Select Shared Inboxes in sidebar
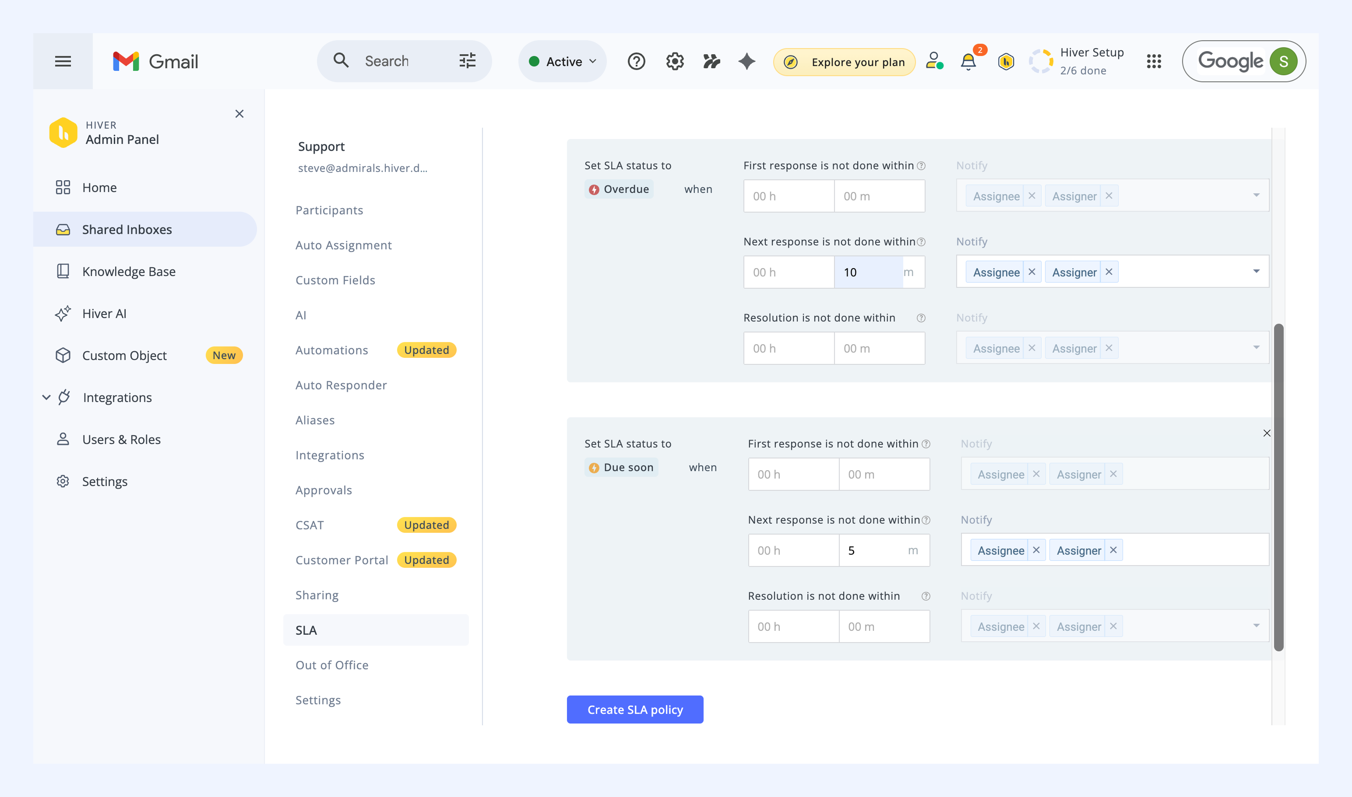This screenshot has height=797, width=1352. (x=145, y=229)
